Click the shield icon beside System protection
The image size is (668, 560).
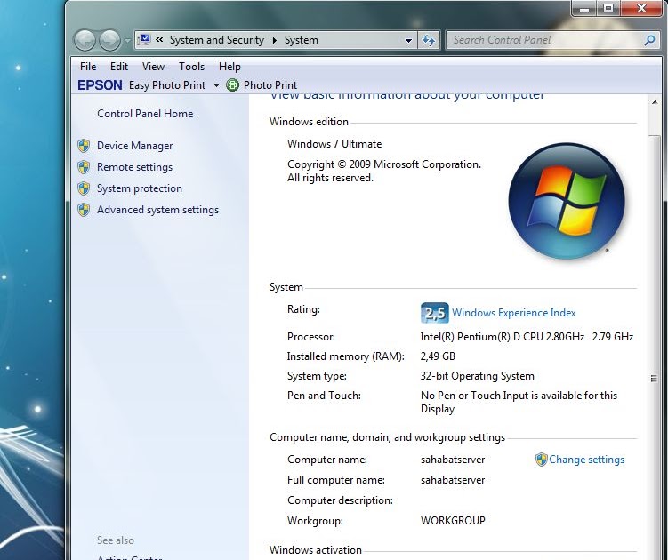84,188
